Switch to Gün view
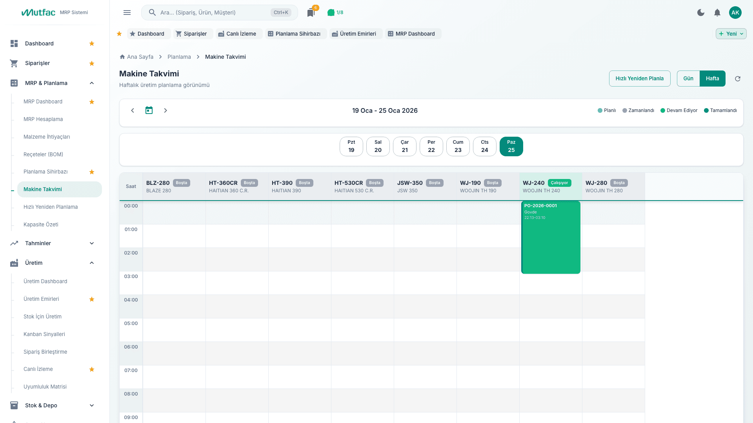 point(688,78)
